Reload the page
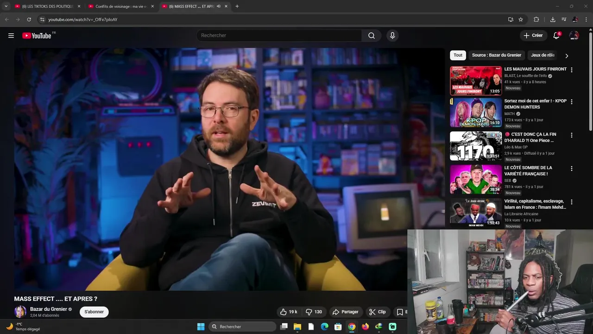 point(29,19)
